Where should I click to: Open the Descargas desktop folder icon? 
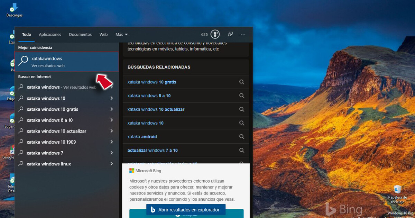click(14, 8)
